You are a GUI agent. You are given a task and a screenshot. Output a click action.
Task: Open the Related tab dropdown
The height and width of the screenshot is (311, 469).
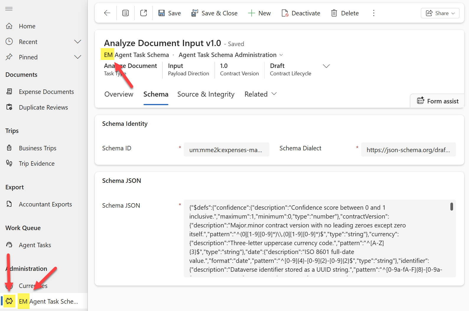coord(260,94)
